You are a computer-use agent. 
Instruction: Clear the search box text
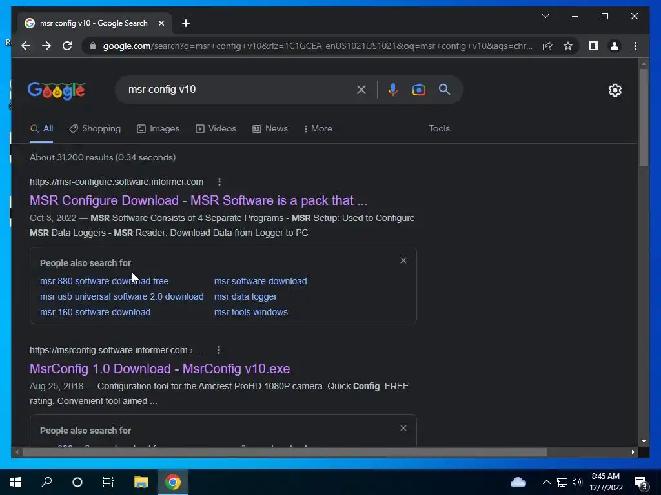click(361, 90)
